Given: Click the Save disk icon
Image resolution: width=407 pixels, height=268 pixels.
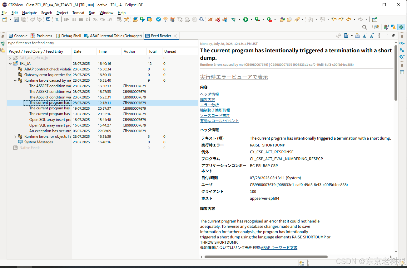Looking at the screenshot, I should [16, 19].
